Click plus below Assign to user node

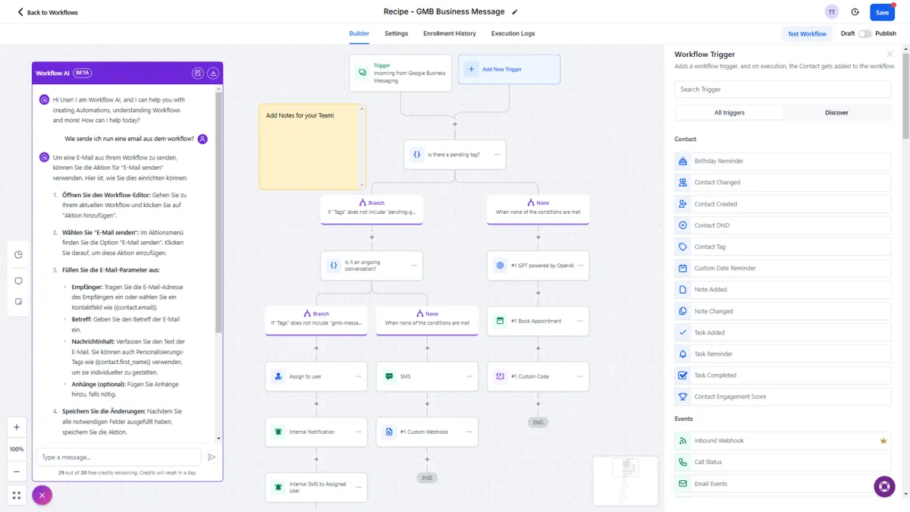[x=316, y=404]
